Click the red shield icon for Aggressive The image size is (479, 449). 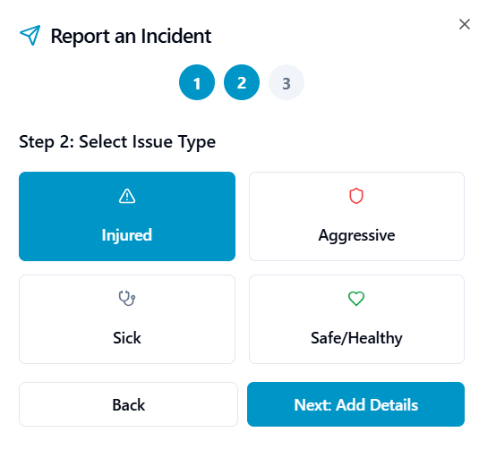[356, 196]
